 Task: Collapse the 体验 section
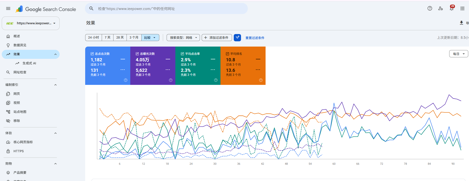tap(55, 133)
